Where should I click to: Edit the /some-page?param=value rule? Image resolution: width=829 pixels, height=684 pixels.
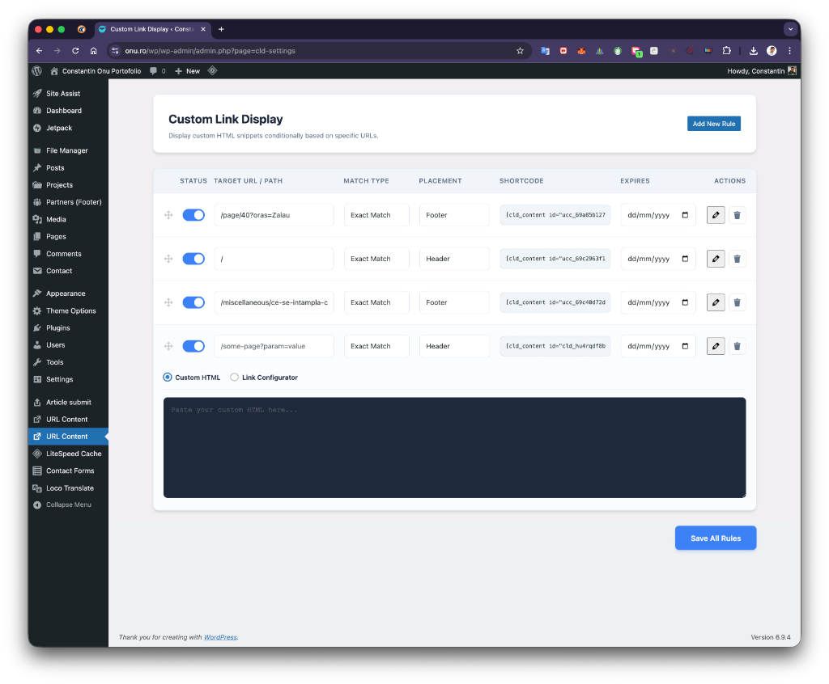pyautogui.click(x=716, y=347)
